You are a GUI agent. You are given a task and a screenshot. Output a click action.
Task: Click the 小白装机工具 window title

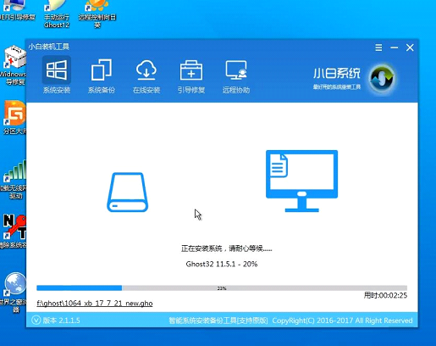(49, 47)
